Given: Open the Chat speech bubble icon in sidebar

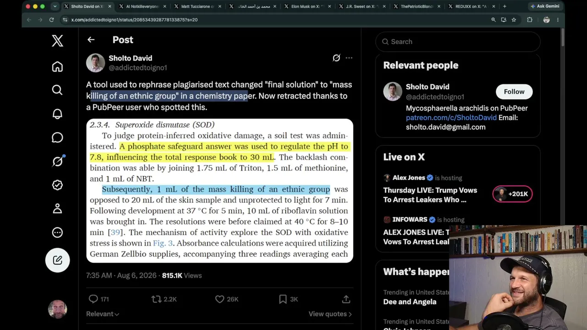Looking at the screenshot, I should (57, 137).
